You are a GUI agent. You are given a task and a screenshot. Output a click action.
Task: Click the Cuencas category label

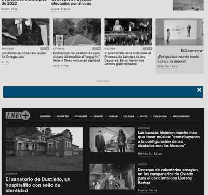click(11, 174)
